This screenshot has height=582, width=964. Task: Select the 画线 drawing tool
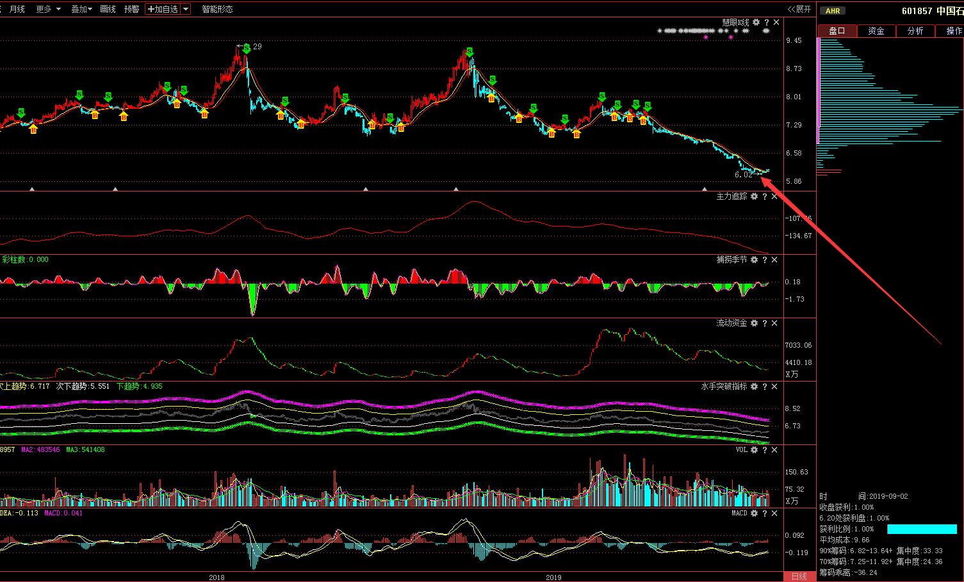108,9
